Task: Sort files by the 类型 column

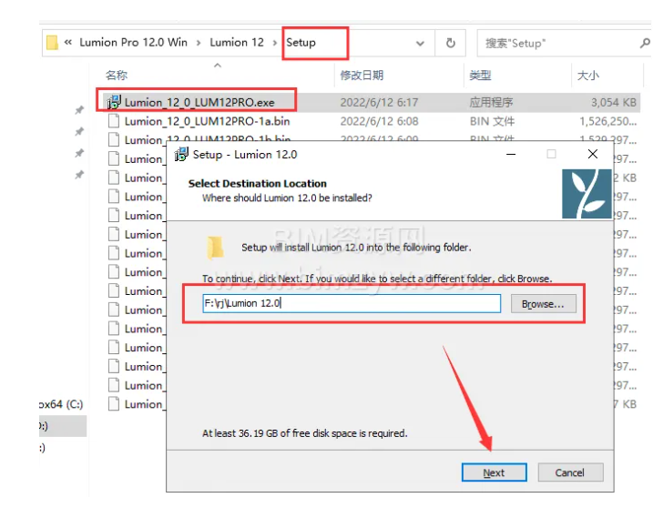Action: (480, 76)
